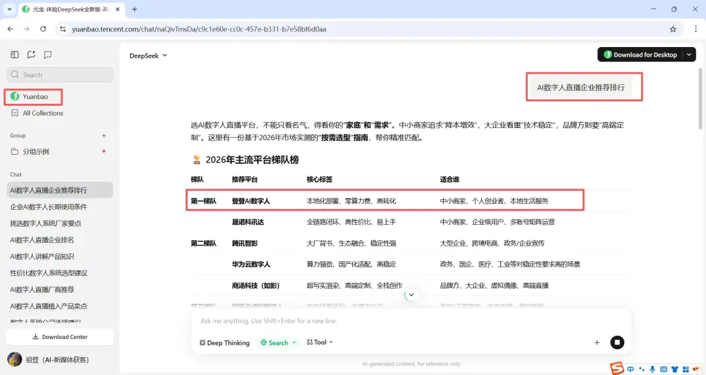Reload the browser page

click(43, 29)
